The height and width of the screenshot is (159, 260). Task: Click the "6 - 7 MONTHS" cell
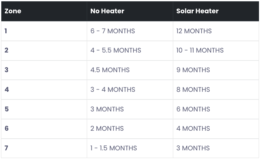tap(112, 31)
